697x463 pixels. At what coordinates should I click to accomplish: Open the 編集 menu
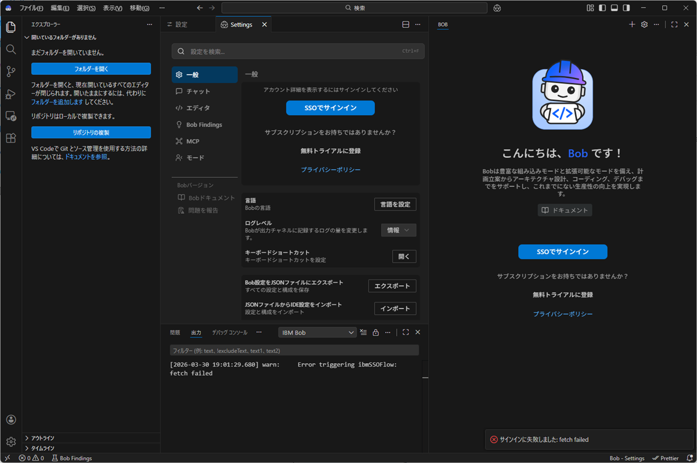[x=60, y=8]
